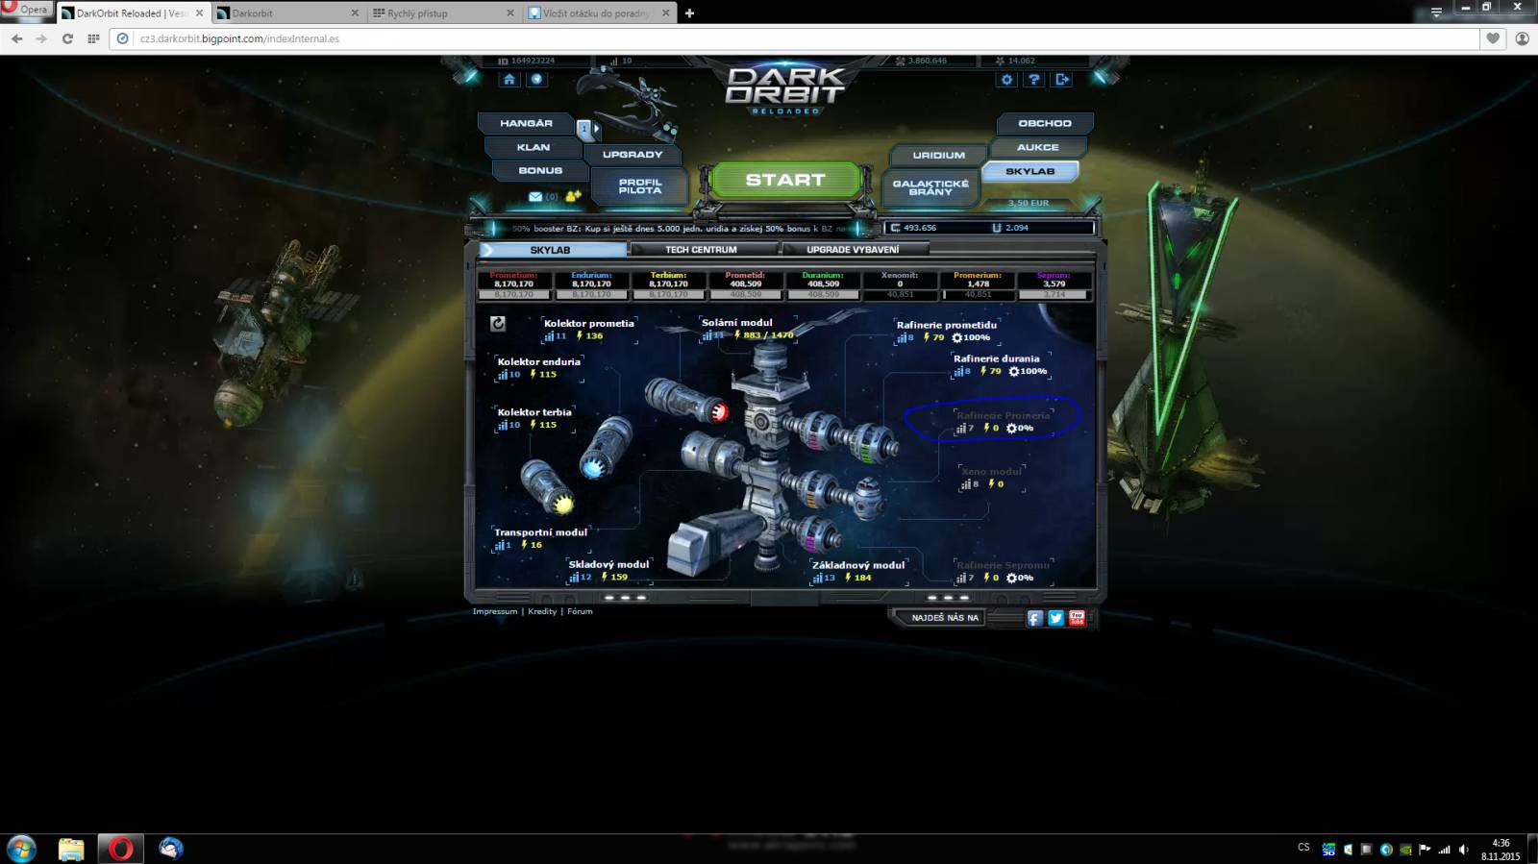1538x864 pixels.
Task: Open the Thunderbird icon in the taskbar
Action: 171,849
